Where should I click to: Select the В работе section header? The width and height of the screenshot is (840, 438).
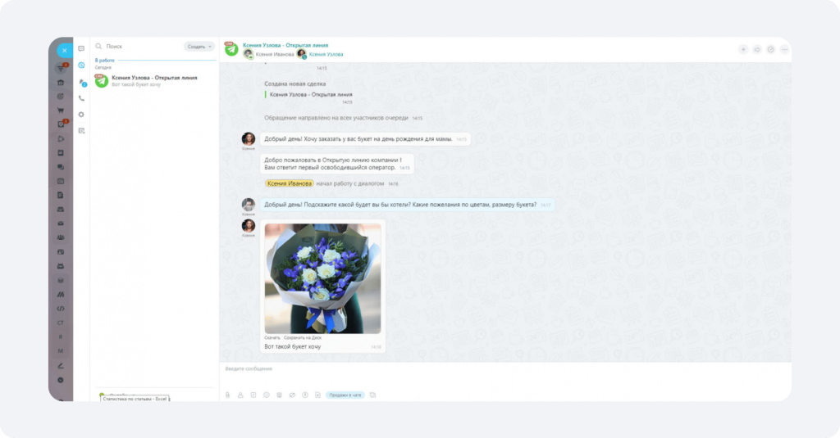coord(104,61)
